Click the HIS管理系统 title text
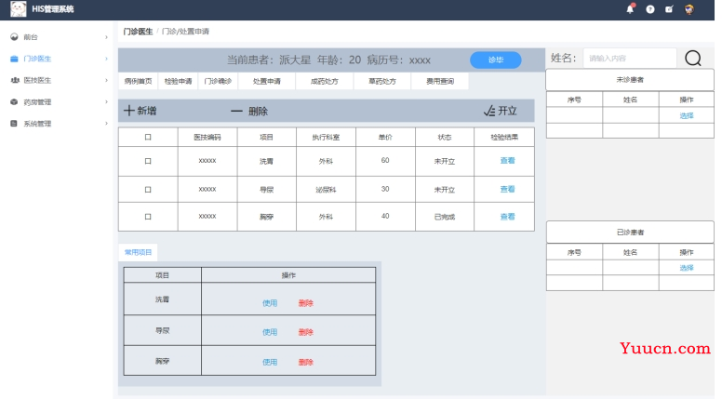Image resolution: width=722 pixels, height=399 pixels. (x=52, y=9)
